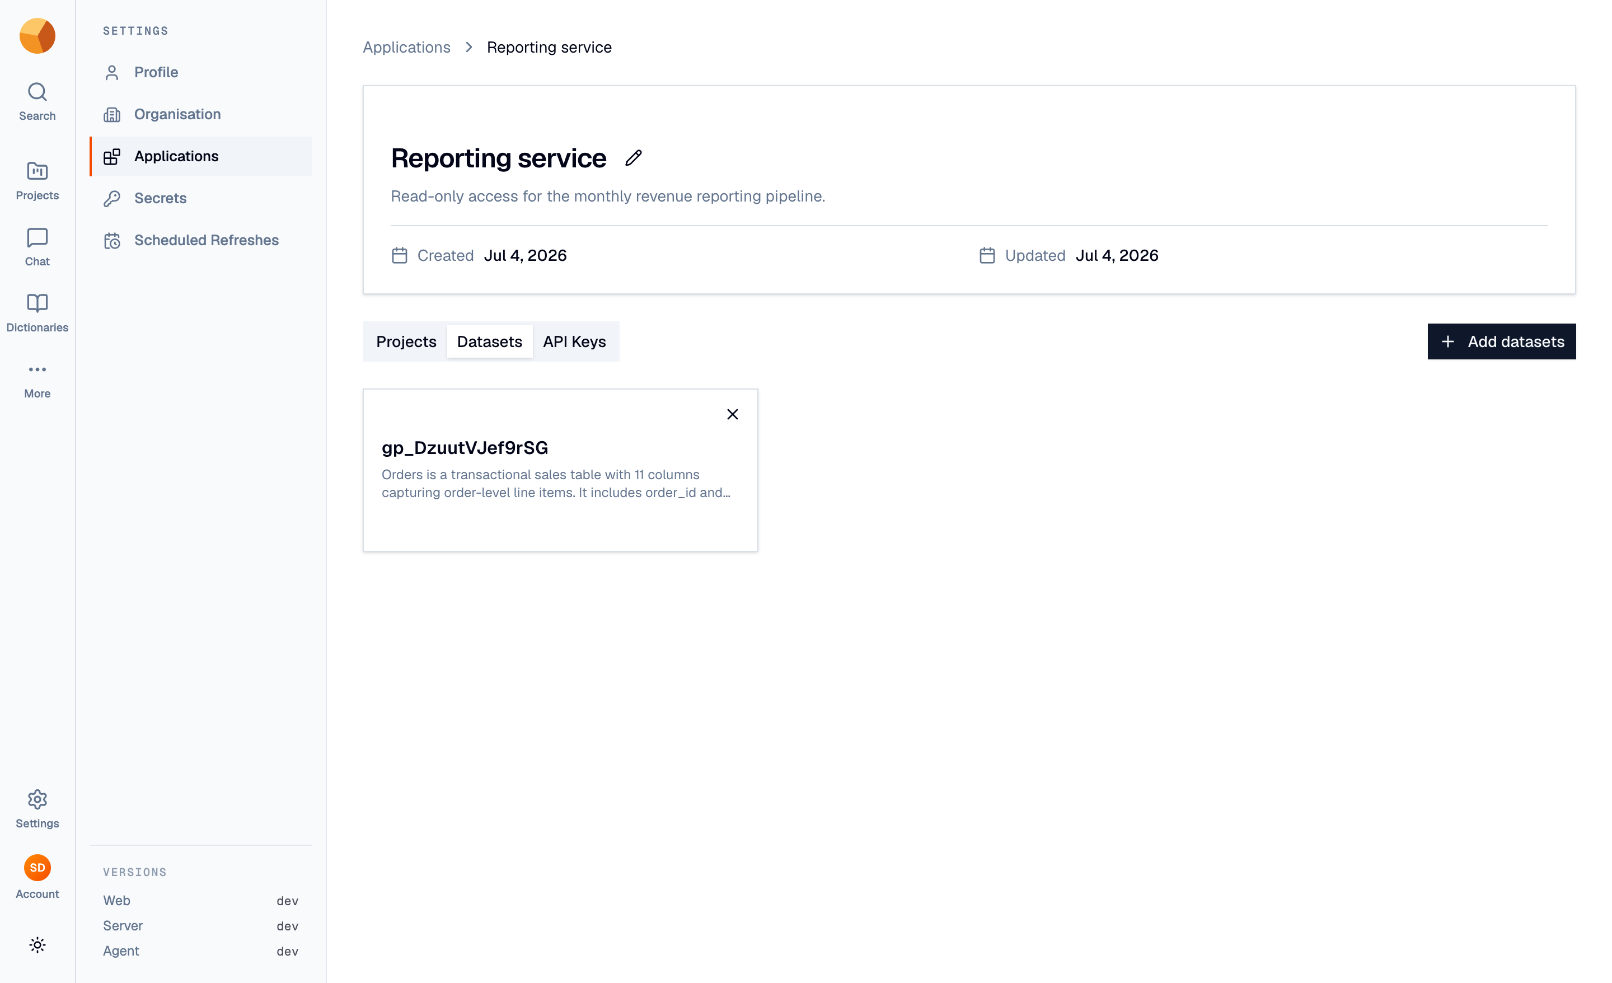Go to Scheduled Refreshes settings
Image resolution: width=1612 pixels, height=983 pixels.
pyautogui.click(x=201, y=240)
